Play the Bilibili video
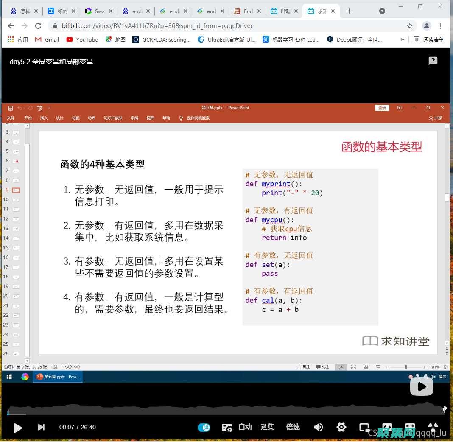This screenshot has height=442, width=453. point(18,427)
